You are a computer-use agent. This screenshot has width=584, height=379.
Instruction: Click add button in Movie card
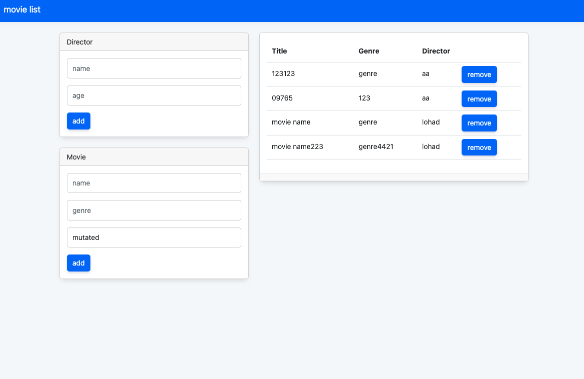(x=78, y=263)
